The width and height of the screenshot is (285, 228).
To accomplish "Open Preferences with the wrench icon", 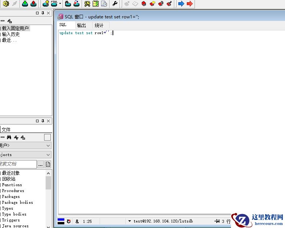I will coord(115,3).
